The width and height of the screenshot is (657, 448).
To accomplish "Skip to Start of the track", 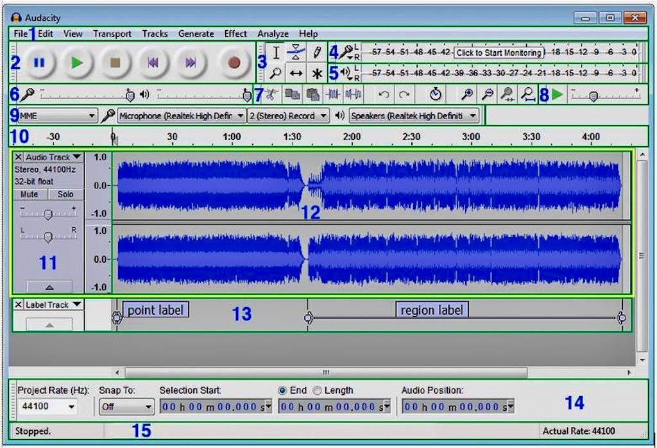I will coord(153,62).
